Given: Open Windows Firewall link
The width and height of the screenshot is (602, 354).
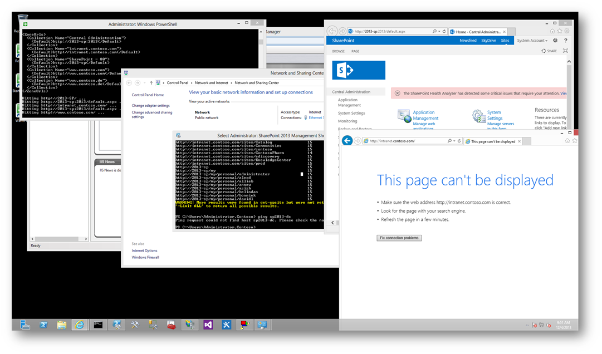Looking at the screenshot, I should [x=145, y=257].
